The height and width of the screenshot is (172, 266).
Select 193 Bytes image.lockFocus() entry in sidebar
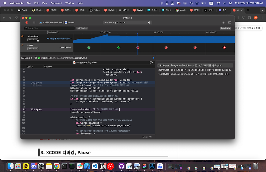tap(195, 74)
